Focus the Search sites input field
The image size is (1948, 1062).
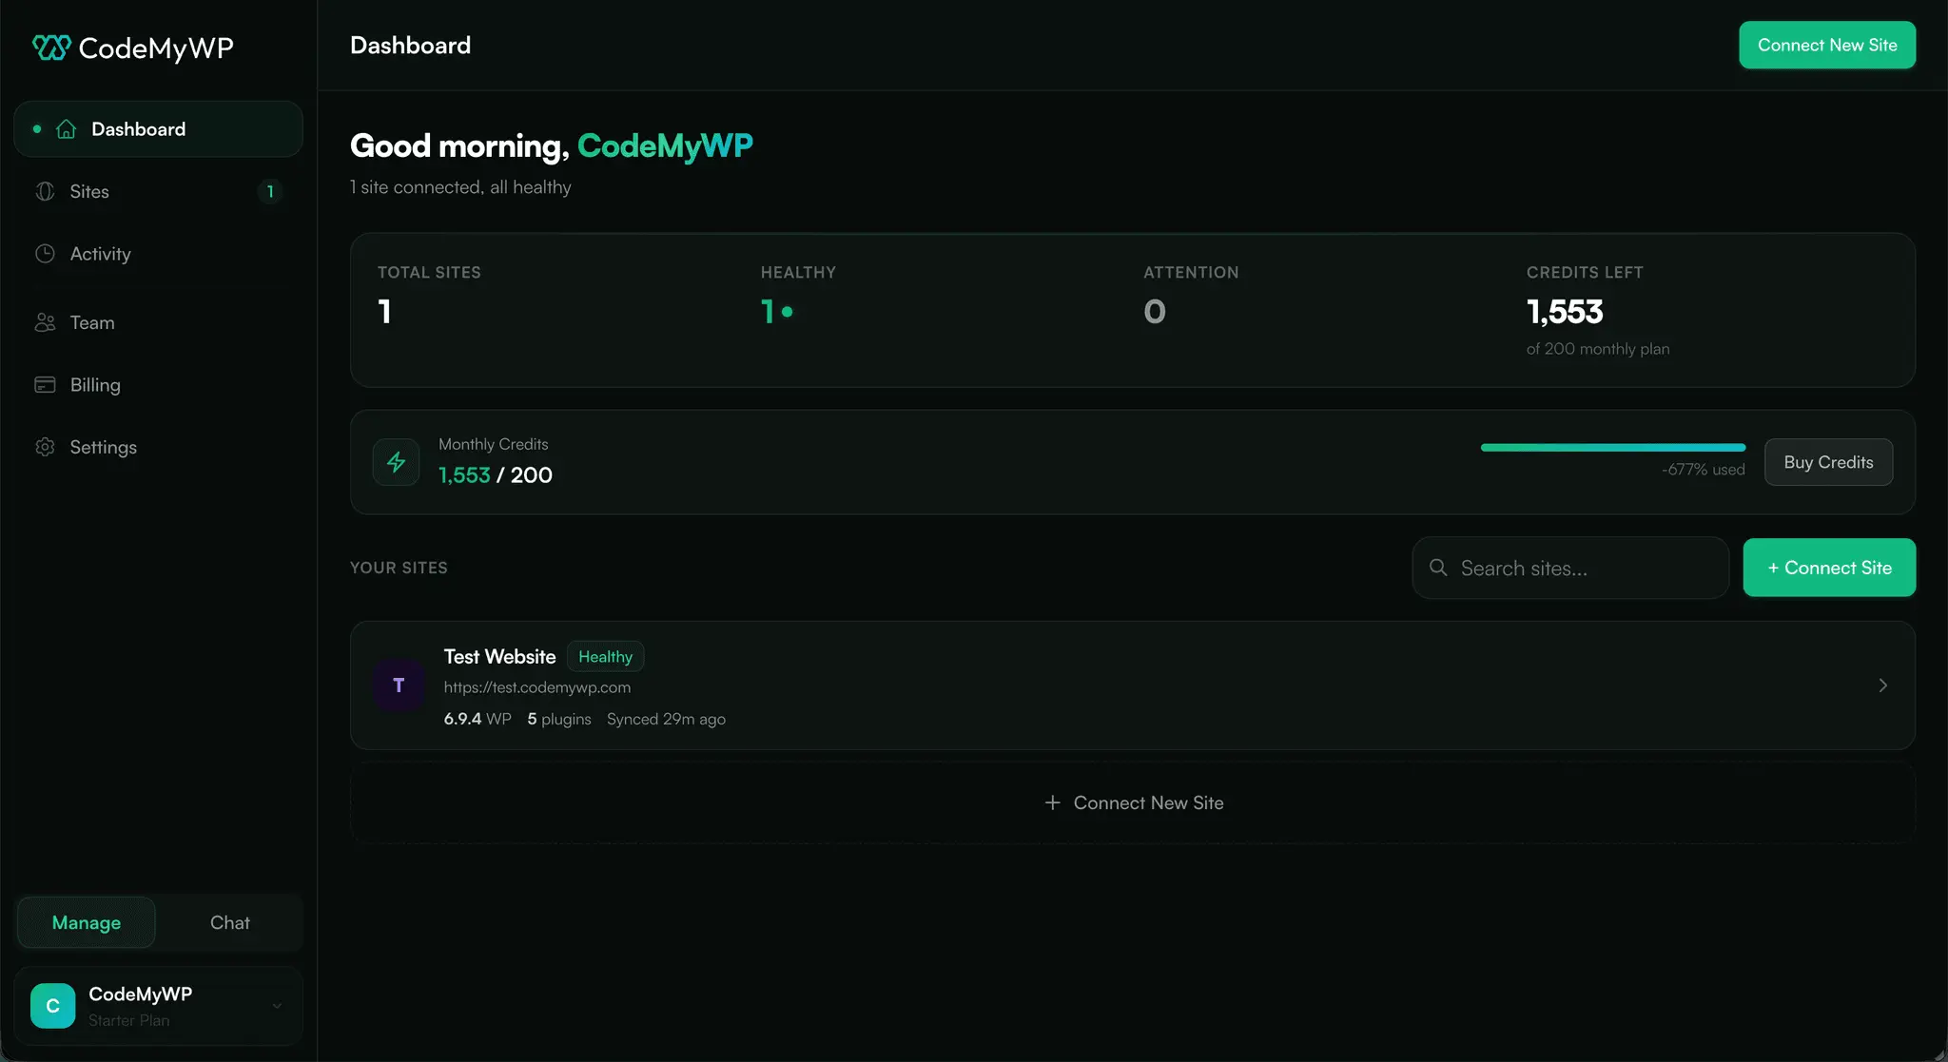tap(1570, 568)
